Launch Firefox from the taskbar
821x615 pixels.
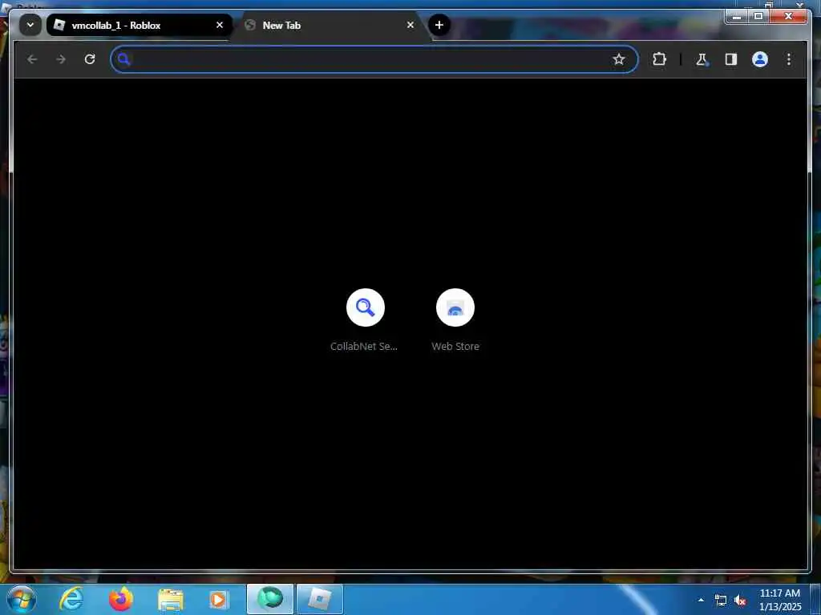120,599
